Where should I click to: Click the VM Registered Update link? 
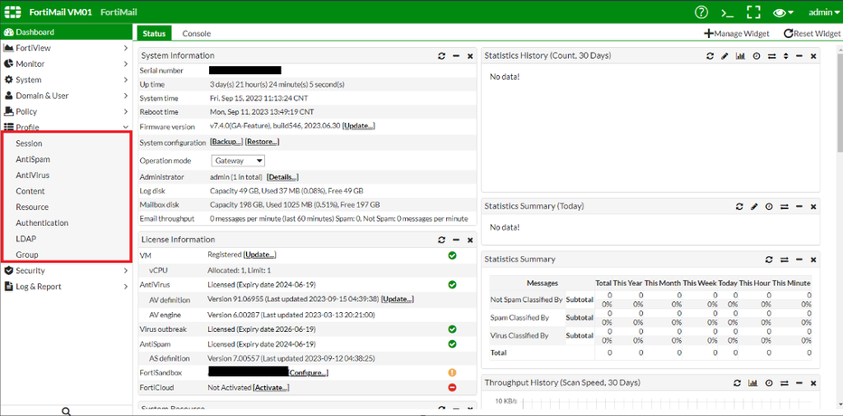tap(260, 254)
